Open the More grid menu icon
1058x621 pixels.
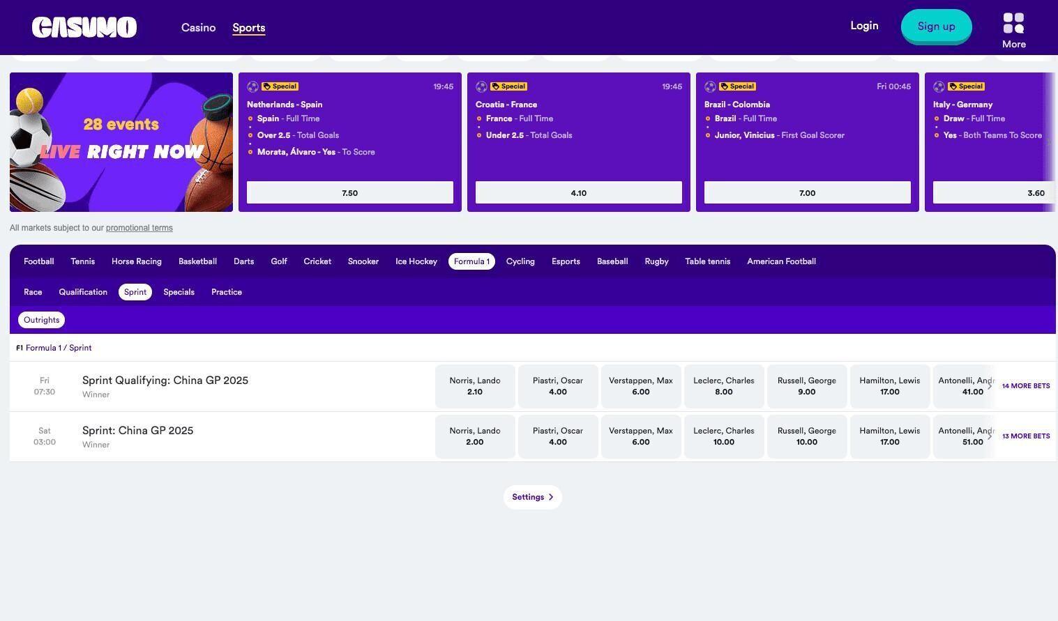(x=1013, y=23)
